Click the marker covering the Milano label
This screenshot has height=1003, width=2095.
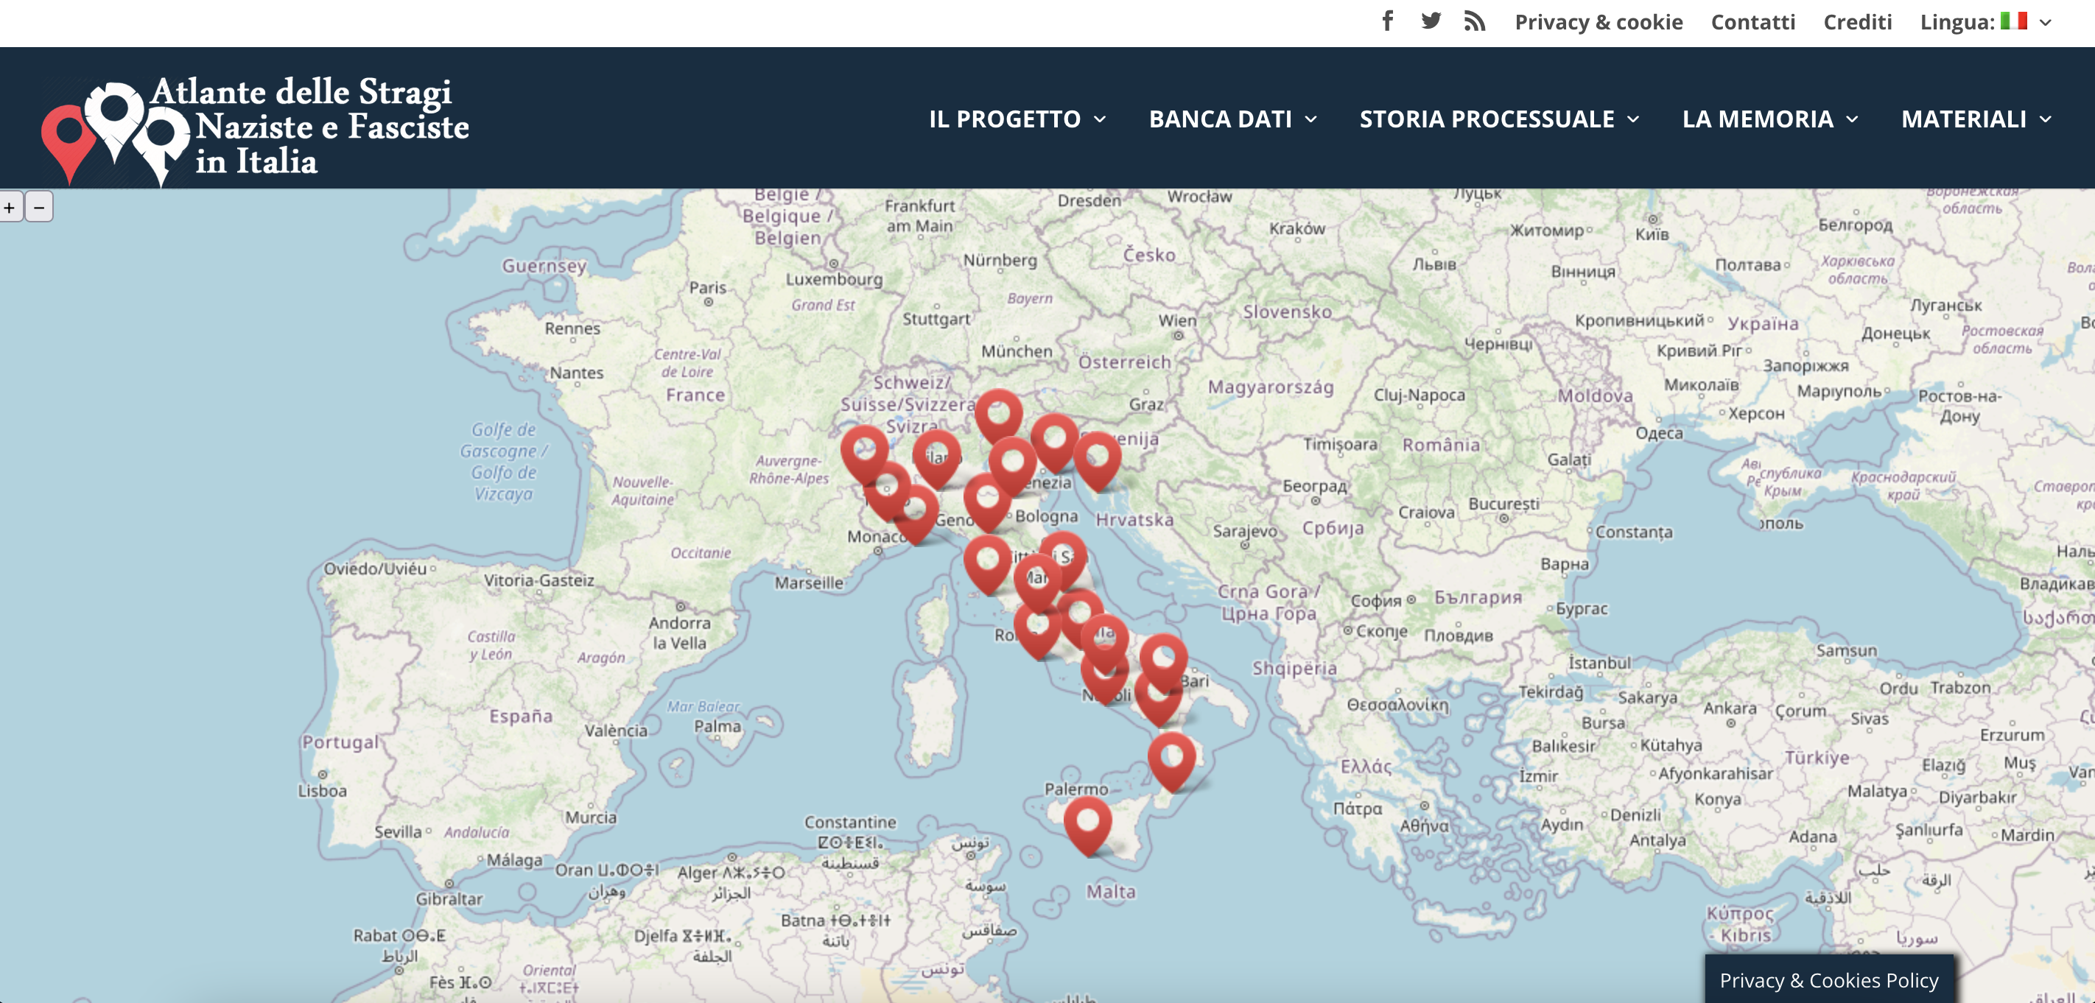(936, 460)
